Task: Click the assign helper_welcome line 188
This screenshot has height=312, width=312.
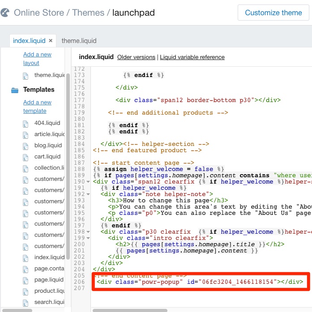Action: [x=158, y=169]
